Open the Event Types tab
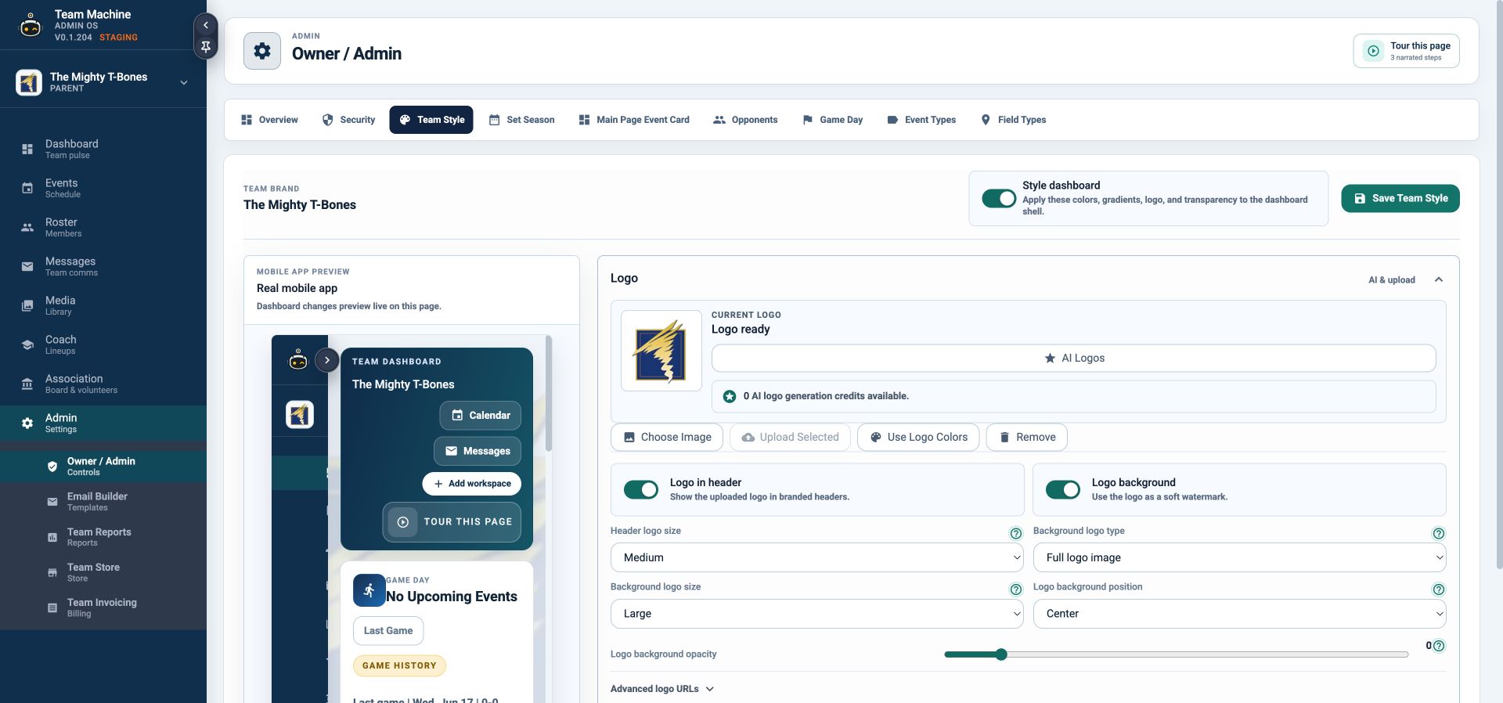Viewport: 1503px width, 703px height. coord(921,120)
